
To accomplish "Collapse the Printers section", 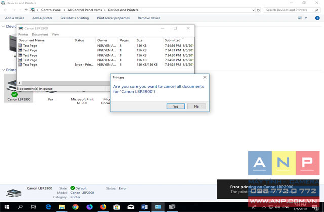I will (3, 70).
